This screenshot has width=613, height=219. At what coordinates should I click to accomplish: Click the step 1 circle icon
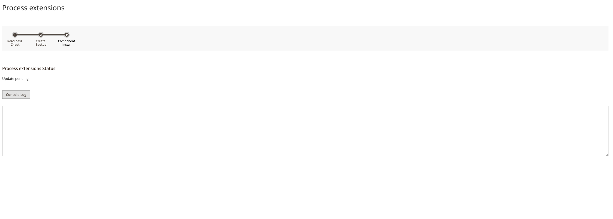[x=15, y=35]
